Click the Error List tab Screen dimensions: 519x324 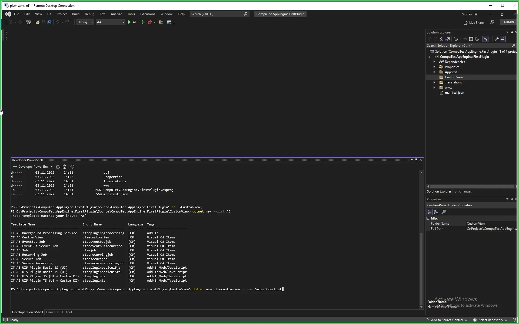pyautogui.click(x=52, y=312)
